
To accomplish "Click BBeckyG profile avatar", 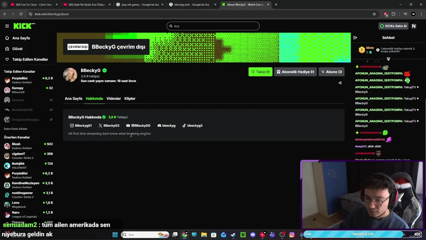I will (x=70, y=75).
